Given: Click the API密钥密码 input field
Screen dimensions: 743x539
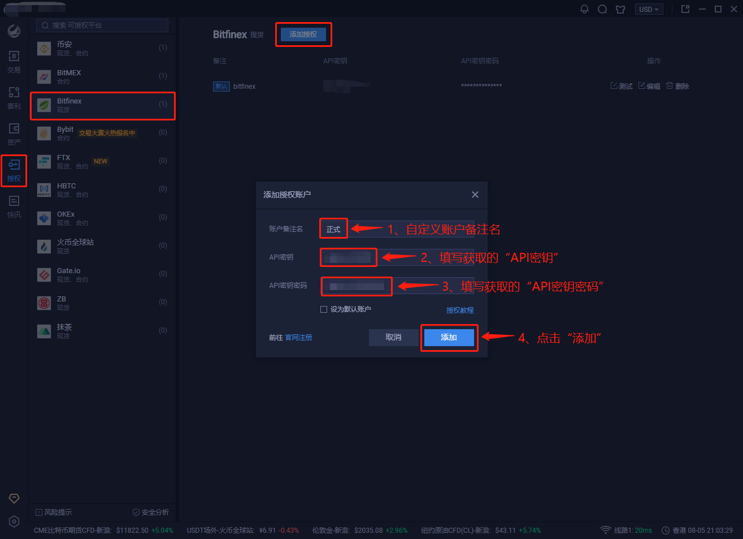Looking at the screenshot, I should click(397, 286).
